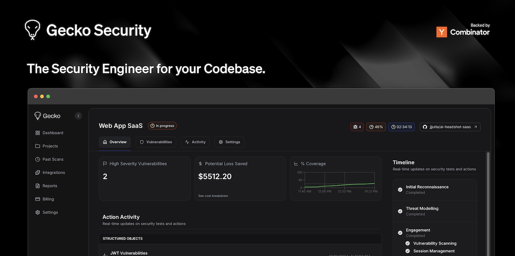Viewport: 515px width, 256px height.
Task: Click See cost breakdown link
Action: pyautogui.click(x=213, y=196)
